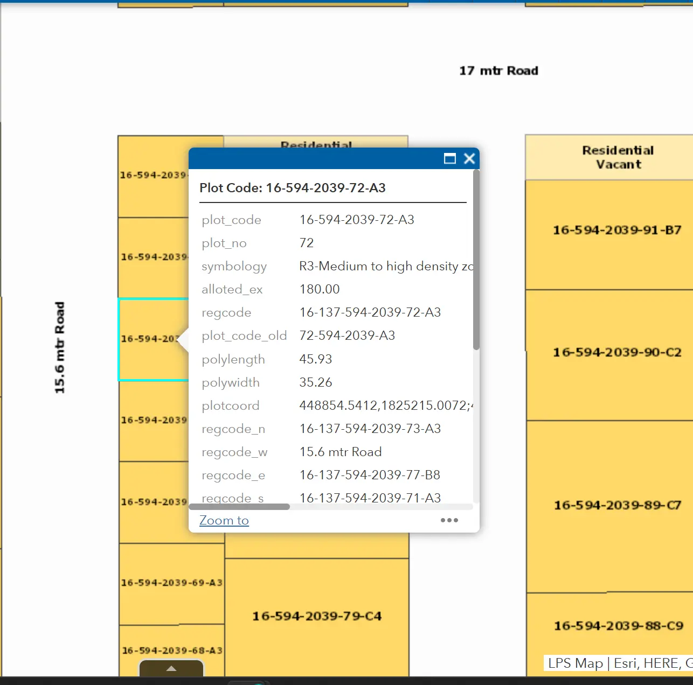Click the Zoom to link
693x685 pixels.
[x=224, y=520]
